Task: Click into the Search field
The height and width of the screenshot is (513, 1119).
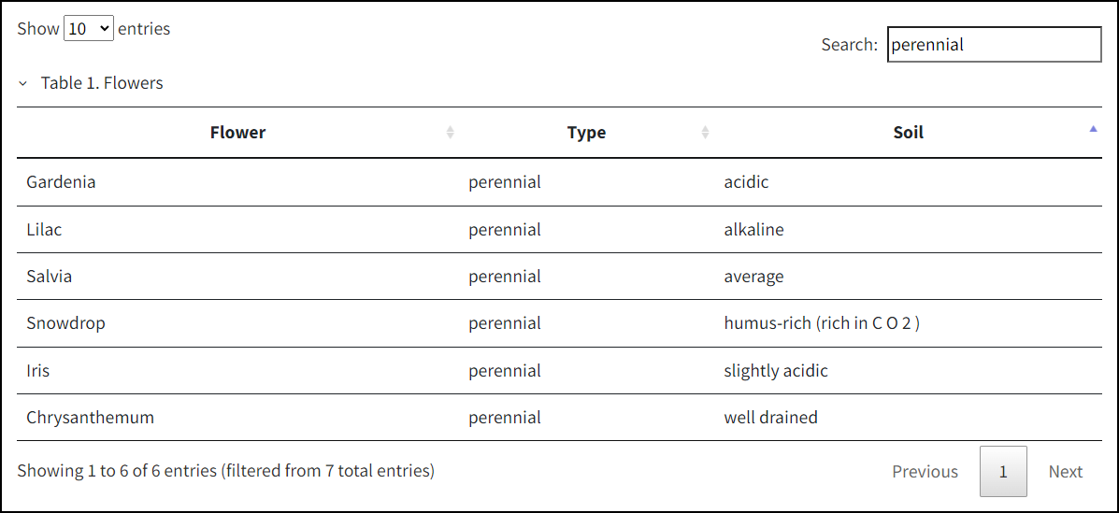Action: click(994, 45)
